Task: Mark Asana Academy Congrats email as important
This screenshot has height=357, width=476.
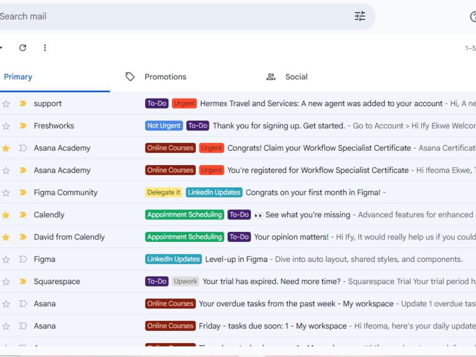Action: [23, 148]
